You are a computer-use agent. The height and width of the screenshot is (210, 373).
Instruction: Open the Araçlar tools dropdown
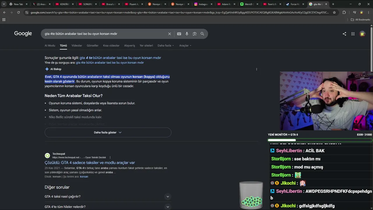(185, 45)
